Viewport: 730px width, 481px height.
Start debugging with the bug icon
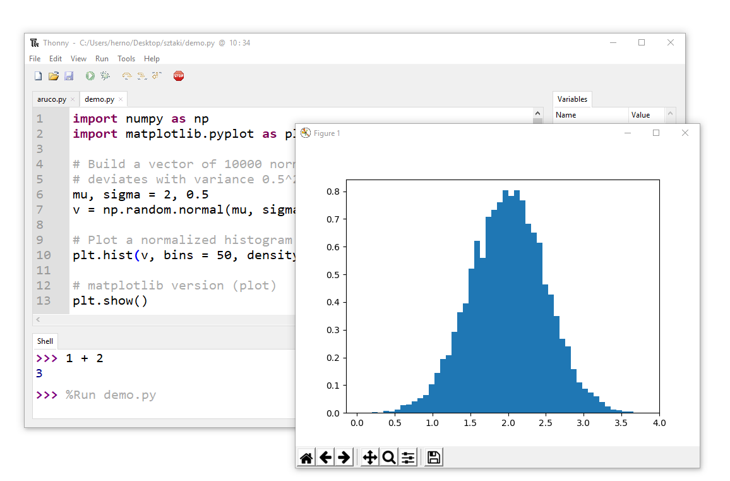(x=105, y=76)
